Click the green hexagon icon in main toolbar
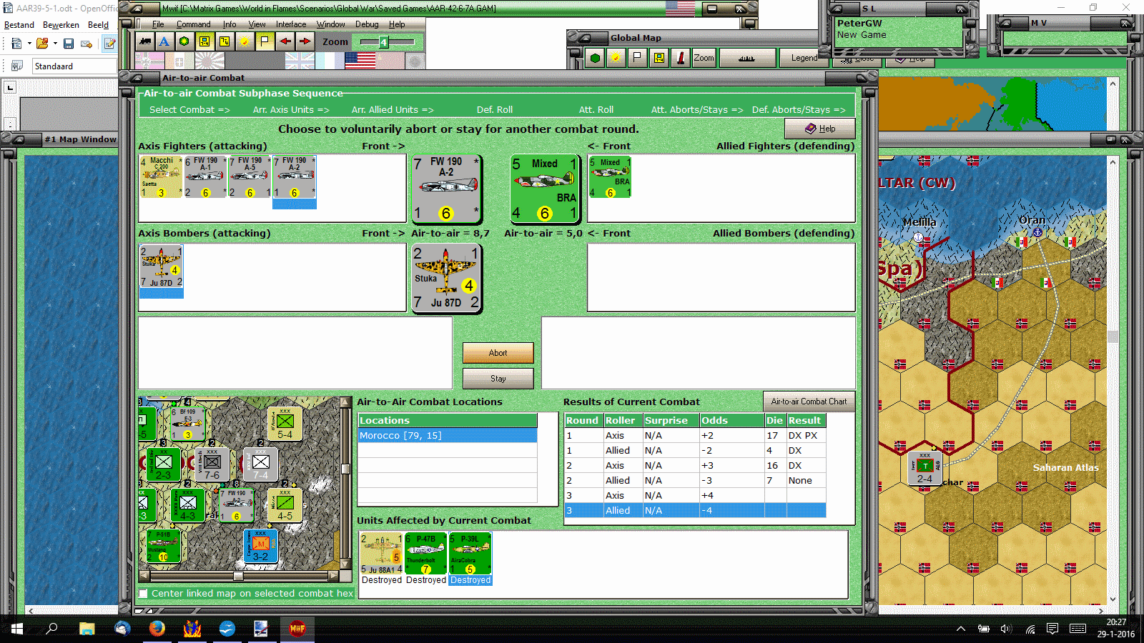Screen dimensions: 1144x643 click(x=184, y=41)
